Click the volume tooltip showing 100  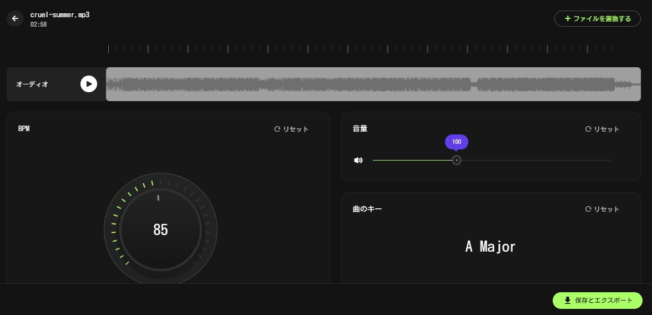point(457,142)
